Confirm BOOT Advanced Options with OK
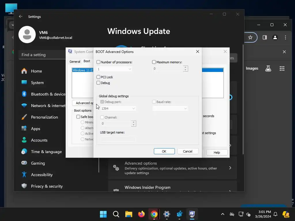This screenshot has height=221, width=295. 164,151
